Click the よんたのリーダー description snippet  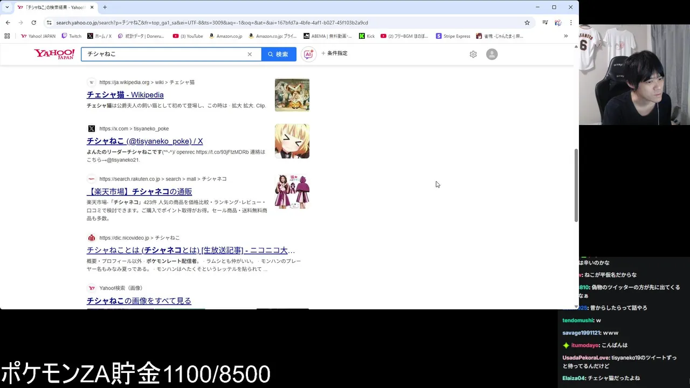coord(176,156)
